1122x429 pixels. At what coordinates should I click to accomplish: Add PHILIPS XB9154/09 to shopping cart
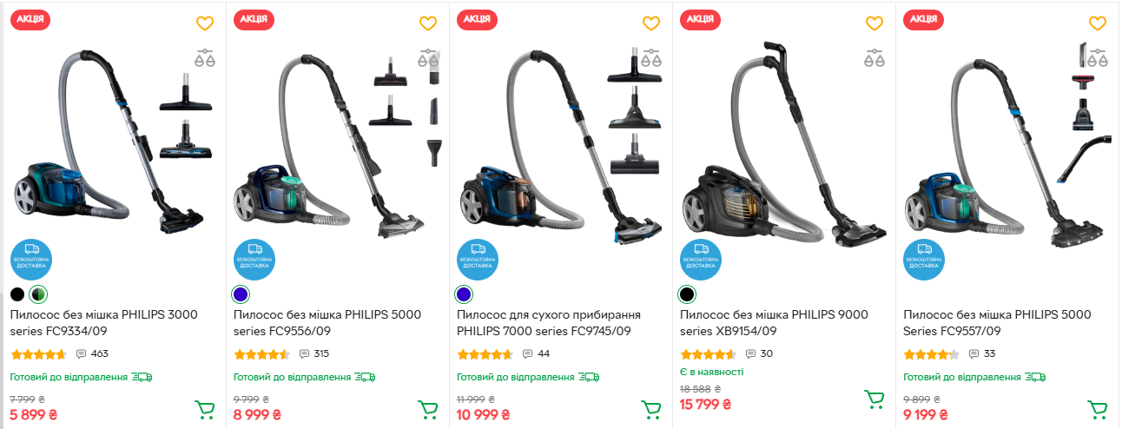[x=874, y=399]
